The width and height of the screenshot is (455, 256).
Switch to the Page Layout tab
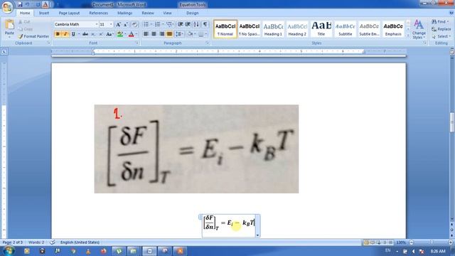point(69,13)
